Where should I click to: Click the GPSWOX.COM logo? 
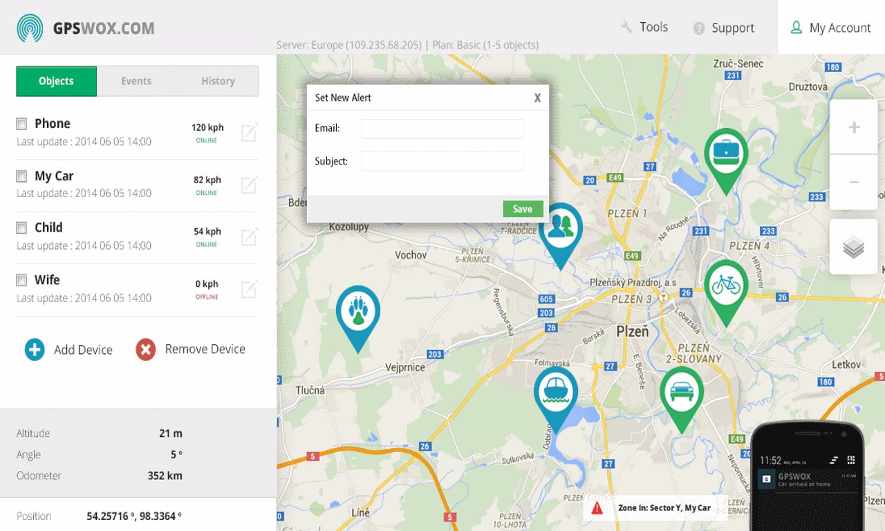pyautogui.click(x=83, y=28)
